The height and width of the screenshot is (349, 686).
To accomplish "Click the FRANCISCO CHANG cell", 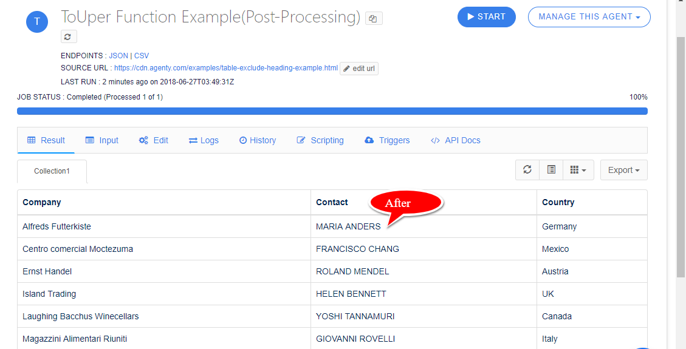I will pos(424,249).
